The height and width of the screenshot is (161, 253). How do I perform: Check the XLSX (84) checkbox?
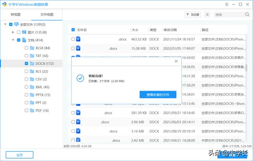tap(26, 48)
